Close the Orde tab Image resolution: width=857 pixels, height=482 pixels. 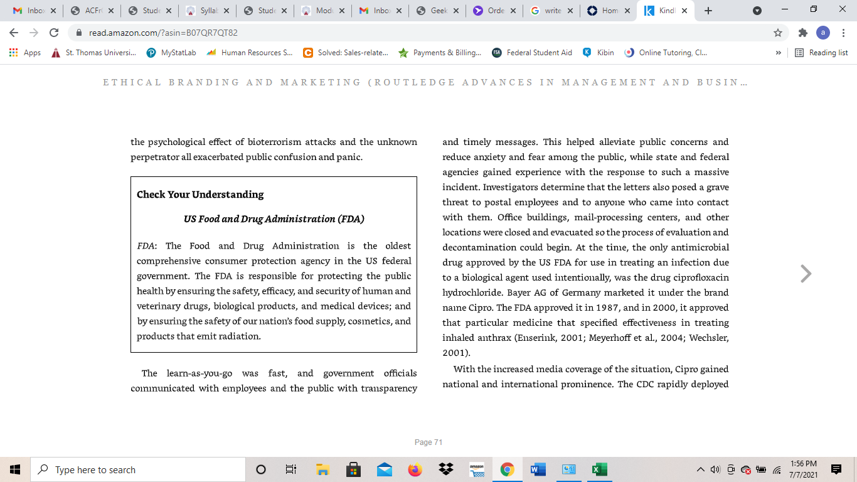pyautogui.click(x=513, y=11)
